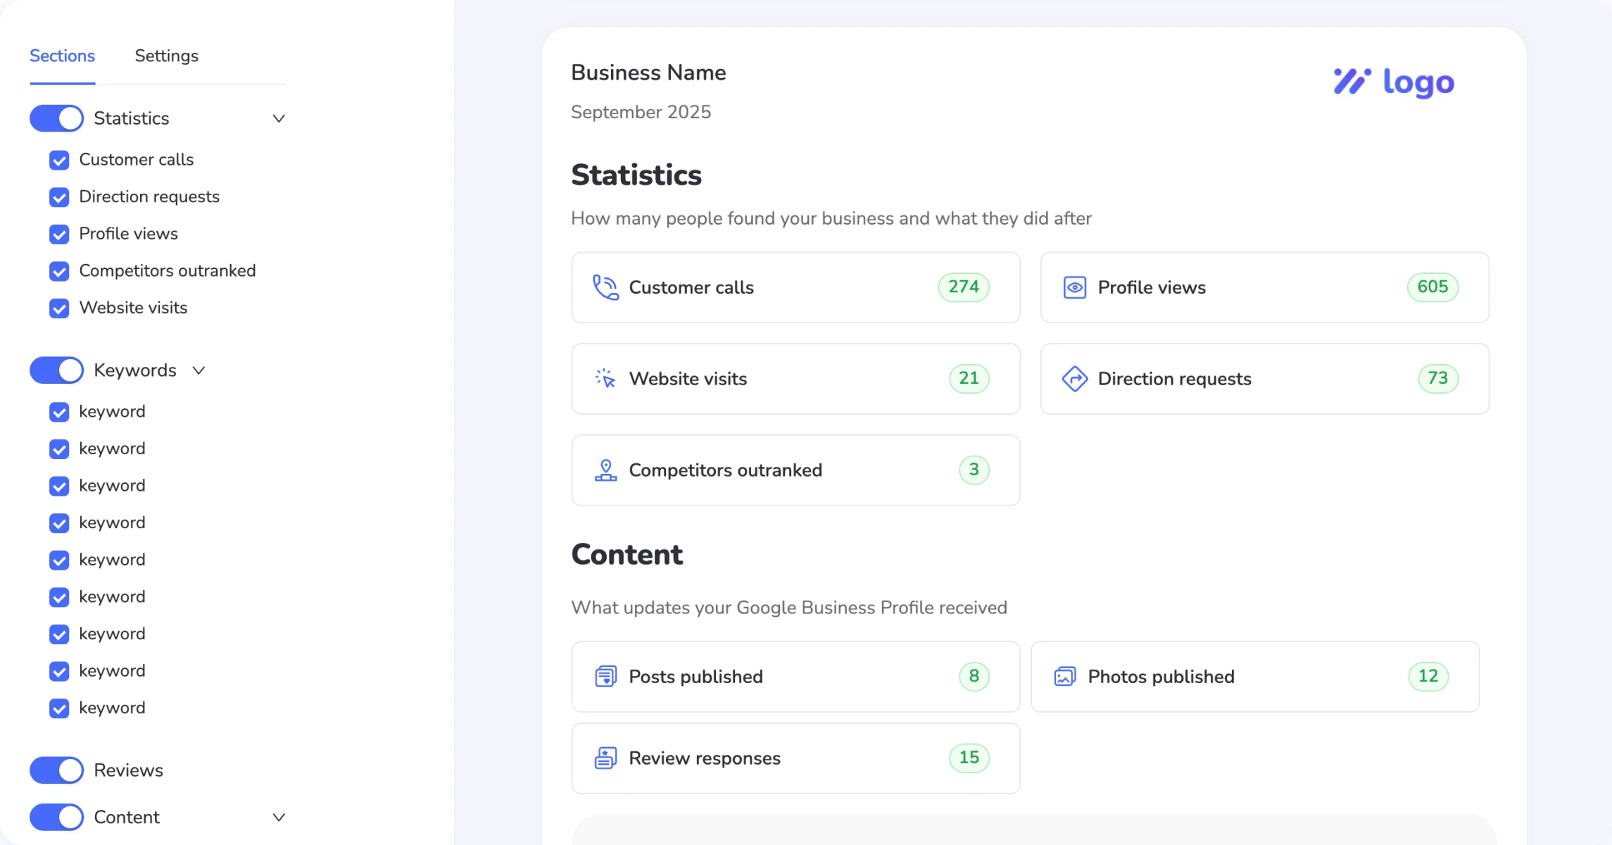Click the Business Name heading text
The image size is (1612, 845).
pyautogui.click(x=648, y=73)
